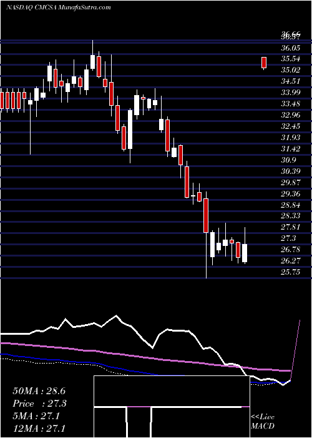Click the 31.93 price level label
312x438 pixels.
(291, 138)
